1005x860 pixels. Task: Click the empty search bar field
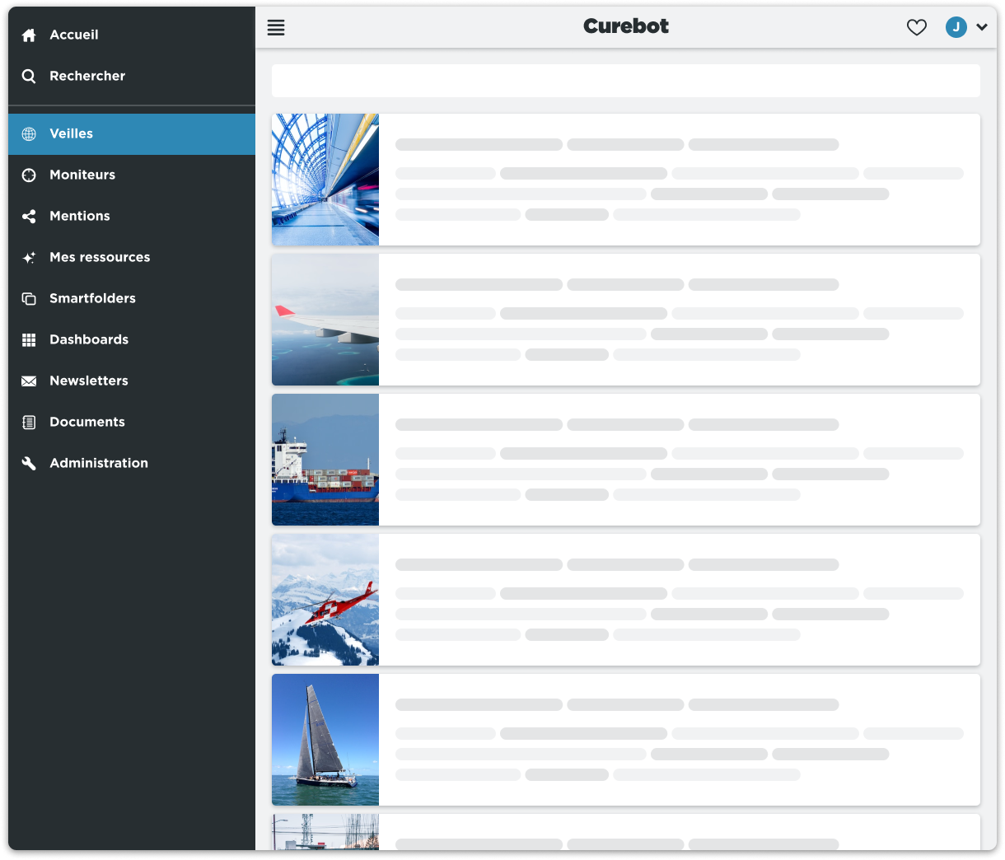(626, 81)
